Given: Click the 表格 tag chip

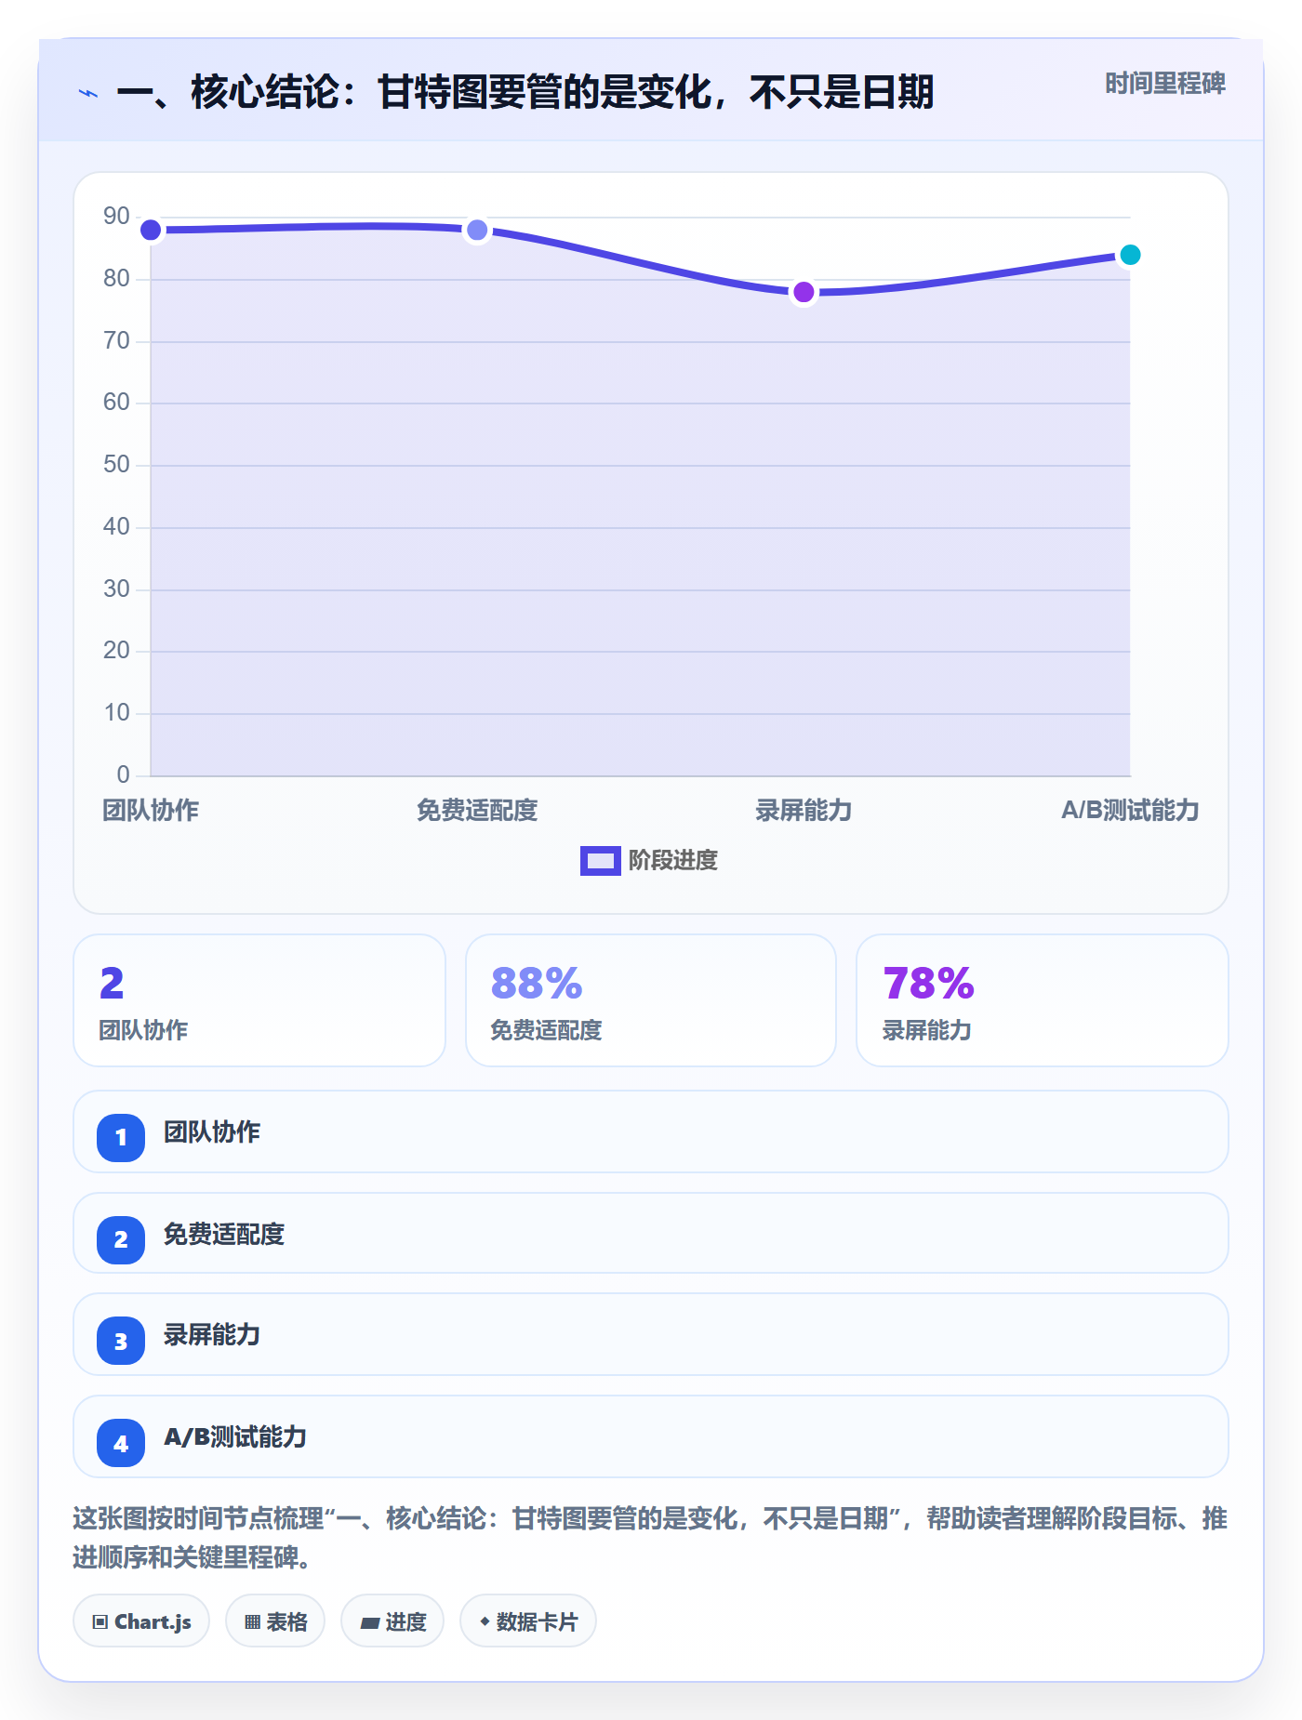Looking at the screenshot, I should 275,1621.
